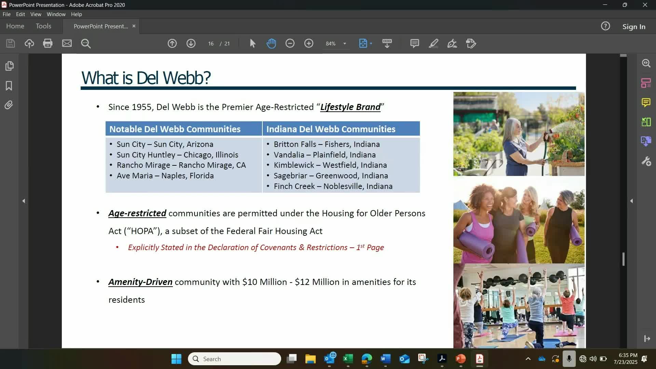Send file by email envelope icon

coord(67,43)
